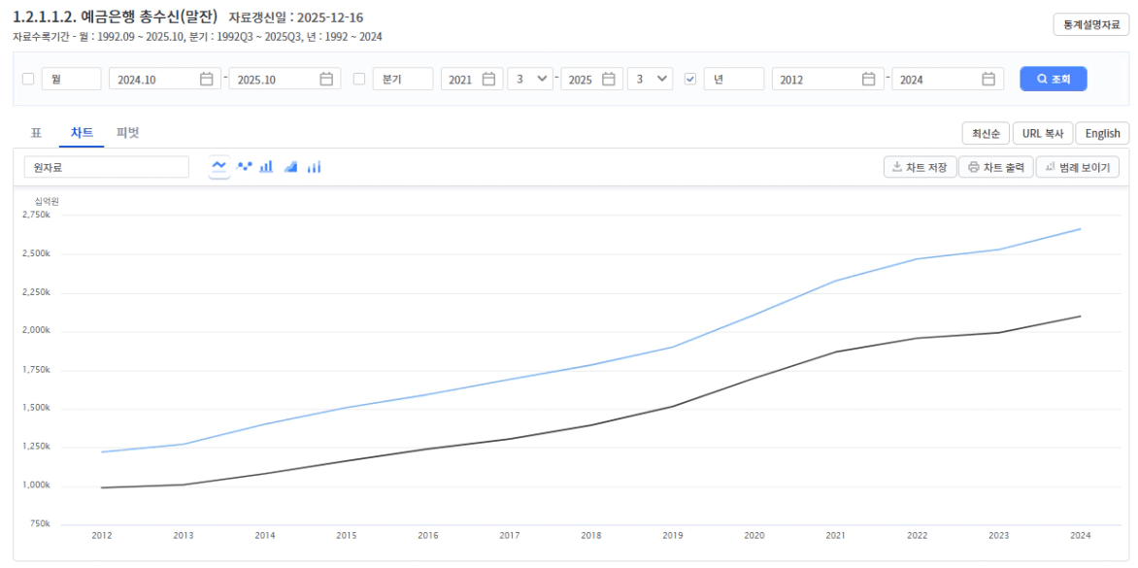
Task: Switch to the 표 tab
Action: point(36,133)
